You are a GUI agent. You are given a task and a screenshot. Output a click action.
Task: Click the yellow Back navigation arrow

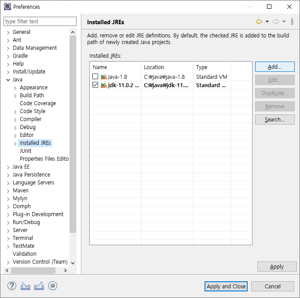point(259,22)
